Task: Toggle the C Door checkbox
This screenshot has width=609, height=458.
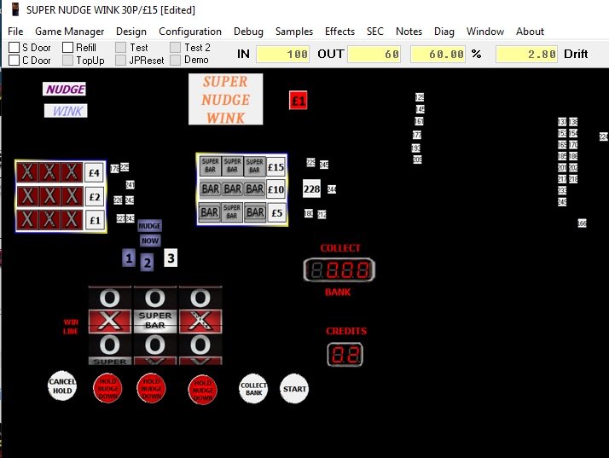Action: click(x=14, y=61)
